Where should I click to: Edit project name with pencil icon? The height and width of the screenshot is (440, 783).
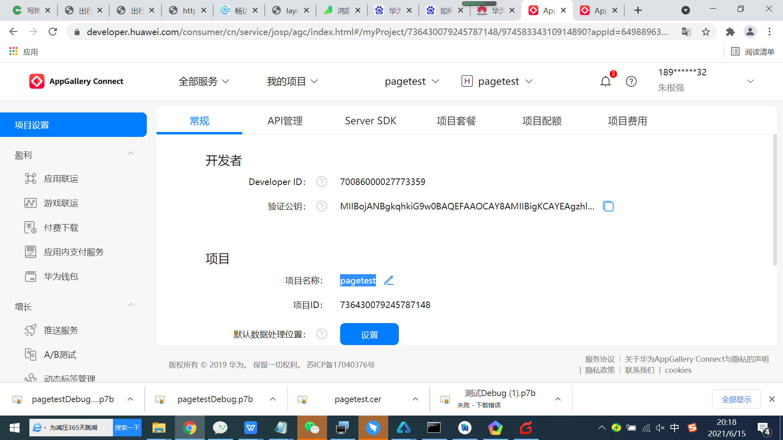(x=388, y=281)
